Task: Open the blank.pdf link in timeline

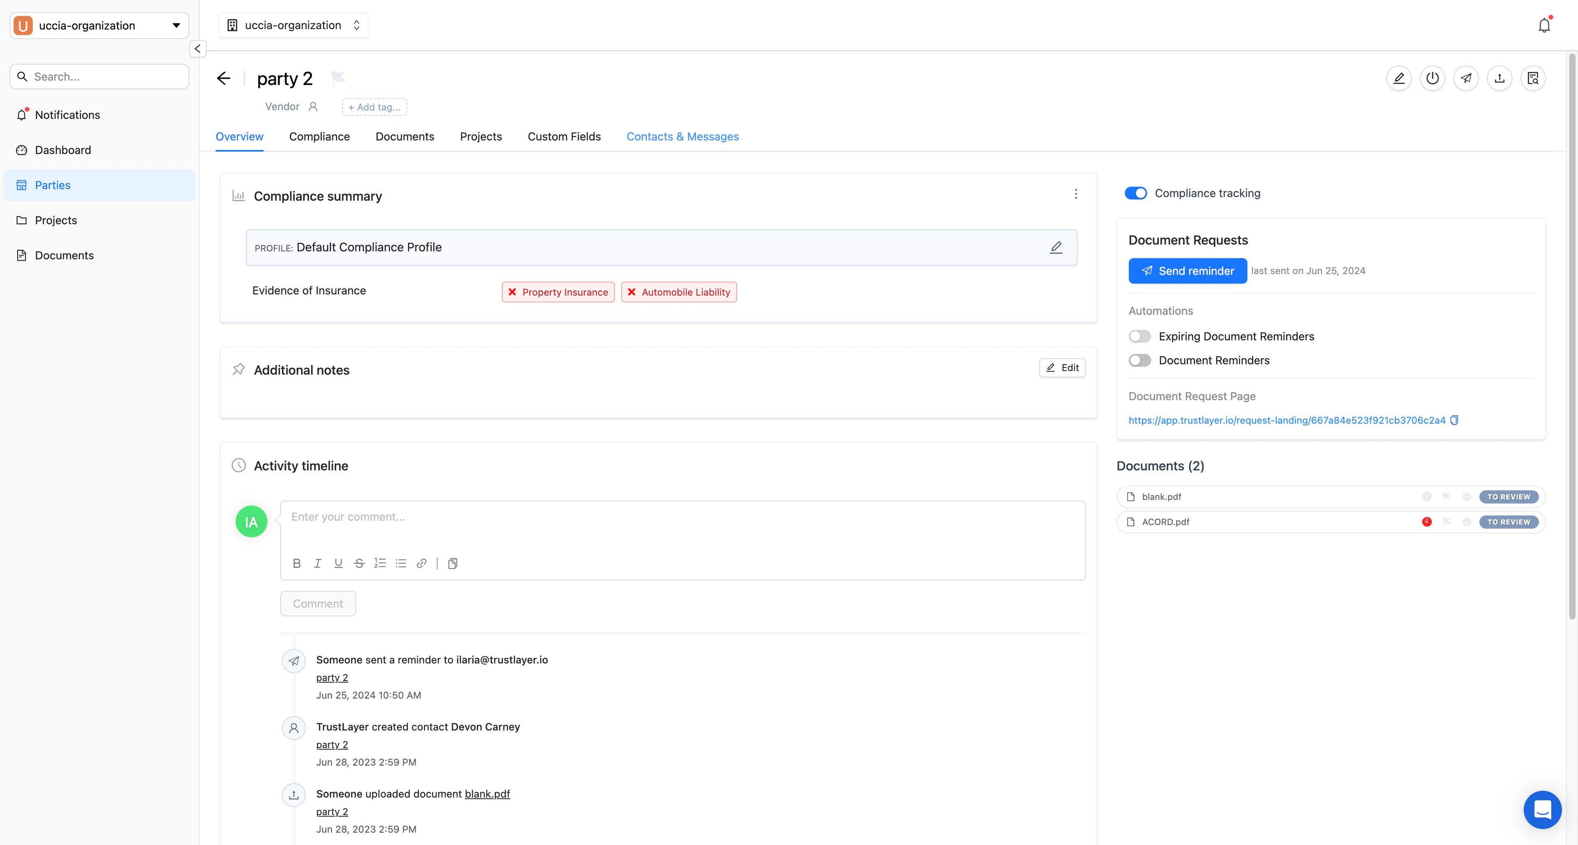Action: click(487, 794)
